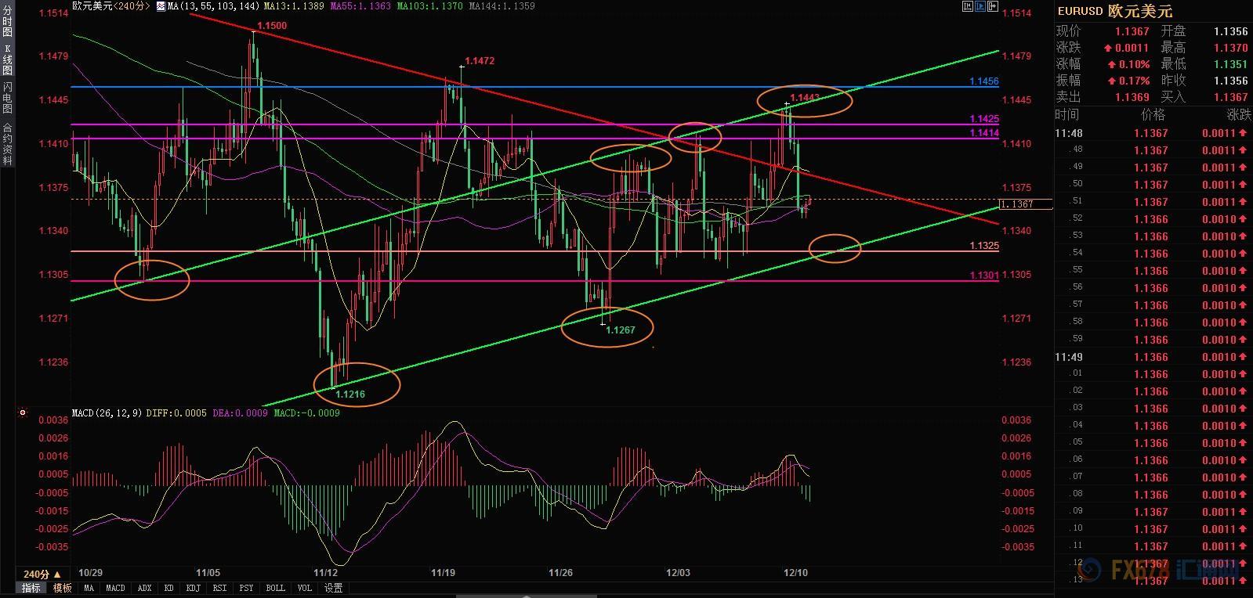Click the MACD panel settings gear icon
The height and width of the screenshot is (598, 1253).
[x=23, y=412]
